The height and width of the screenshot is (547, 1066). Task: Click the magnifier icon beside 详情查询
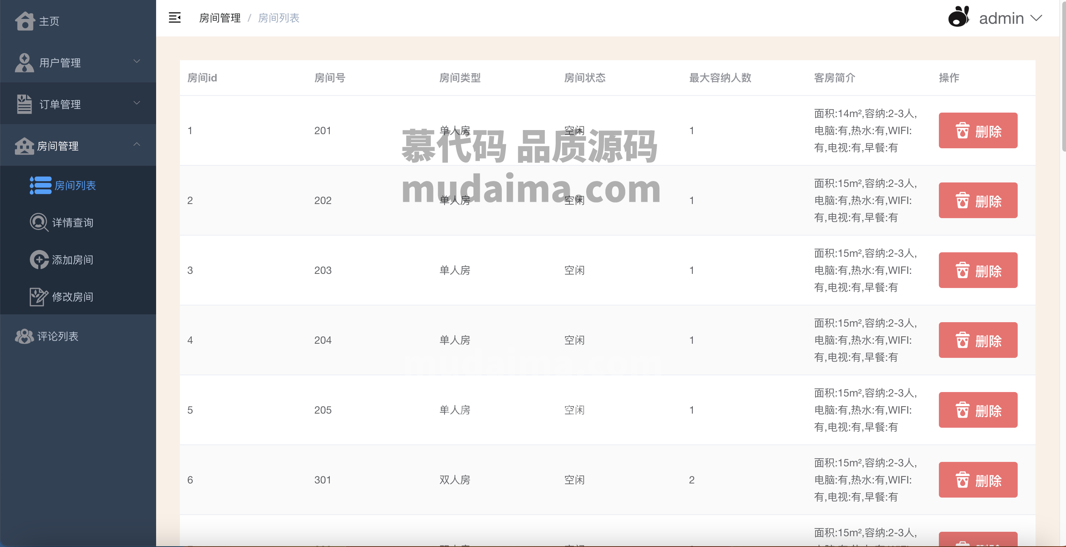(x=39, y=222)
